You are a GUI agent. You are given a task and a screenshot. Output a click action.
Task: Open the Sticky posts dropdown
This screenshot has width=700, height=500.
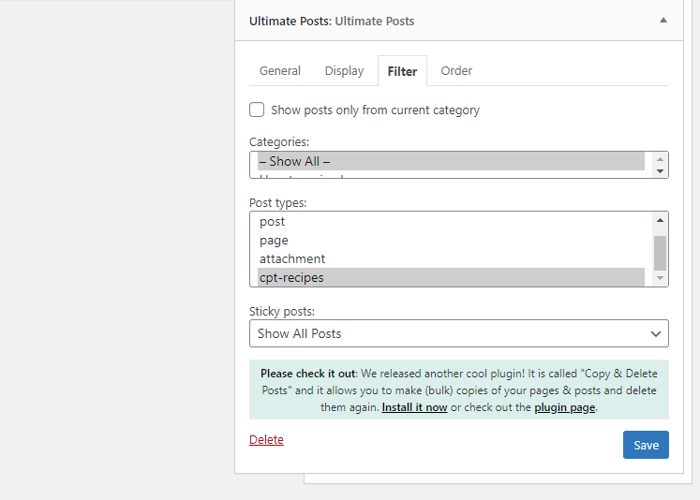point(459,333)
